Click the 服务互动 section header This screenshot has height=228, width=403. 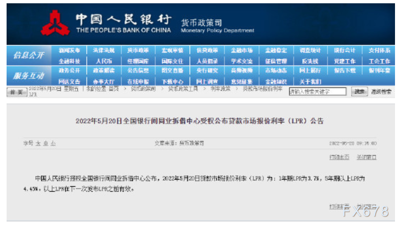[x=29, y=76]
